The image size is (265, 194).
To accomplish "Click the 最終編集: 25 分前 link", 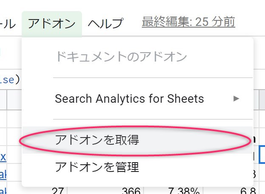I will [x=189, y=21].
